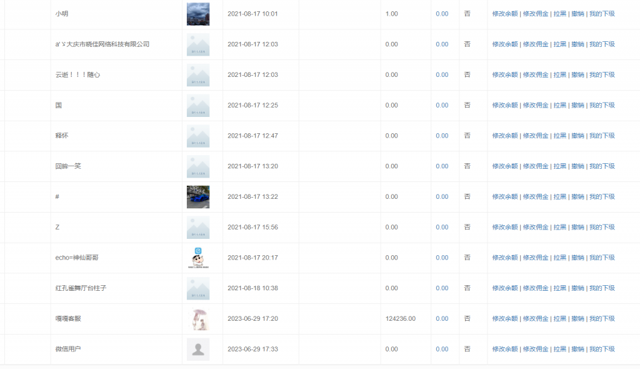Click 拉黑 in the 国 row
The image size is (640, 369).
click(x=560, y=105)
